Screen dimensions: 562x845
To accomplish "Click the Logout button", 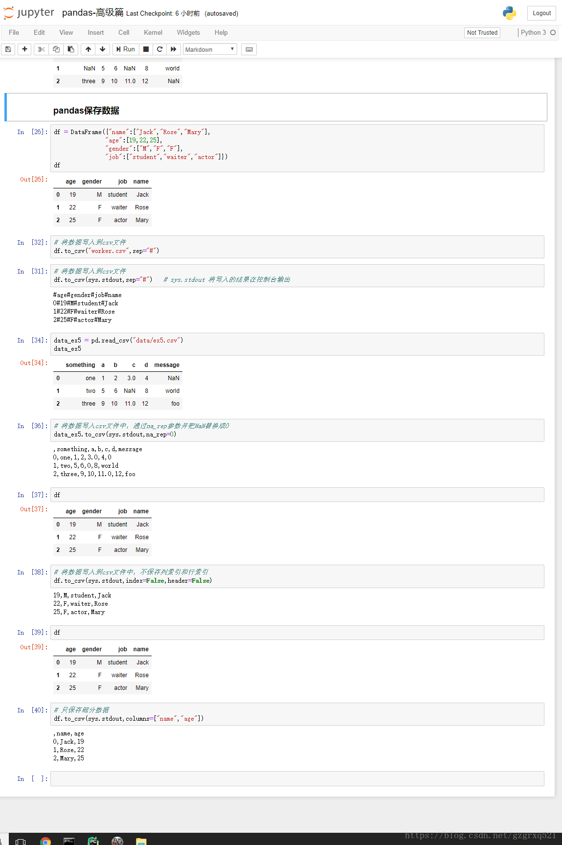I will click(541, 13).
